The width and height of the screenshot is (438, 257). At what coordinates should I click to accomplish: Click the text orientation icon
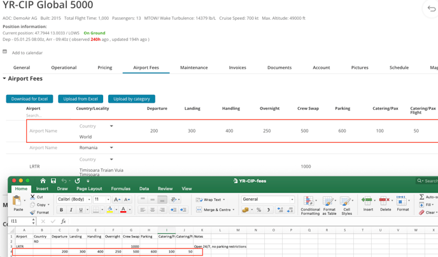pos(174,200)
